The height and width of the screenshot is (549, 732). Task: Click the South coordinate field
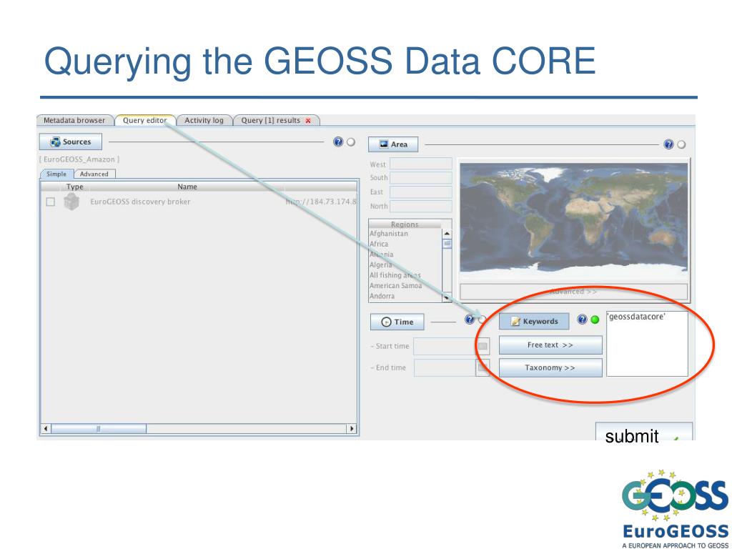pos(421,178)
